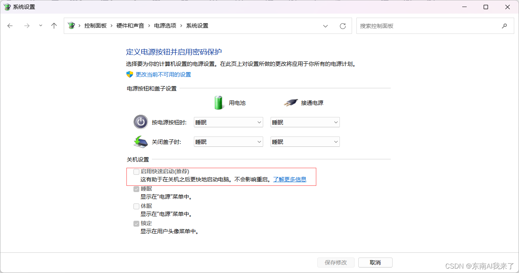Focus the 搜索控制面板 search field

(435, 26)
